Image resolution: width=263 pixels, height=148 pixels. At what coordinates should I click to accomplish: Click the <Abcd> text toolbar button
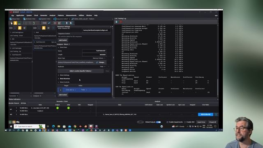pyautogui.click(x=44, y=23)
